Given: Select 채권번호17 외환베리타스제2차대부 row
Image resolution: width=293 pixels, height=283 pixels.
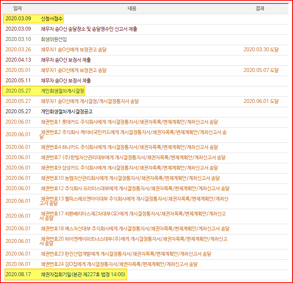Looking at the screenshot, I should 146,216.
